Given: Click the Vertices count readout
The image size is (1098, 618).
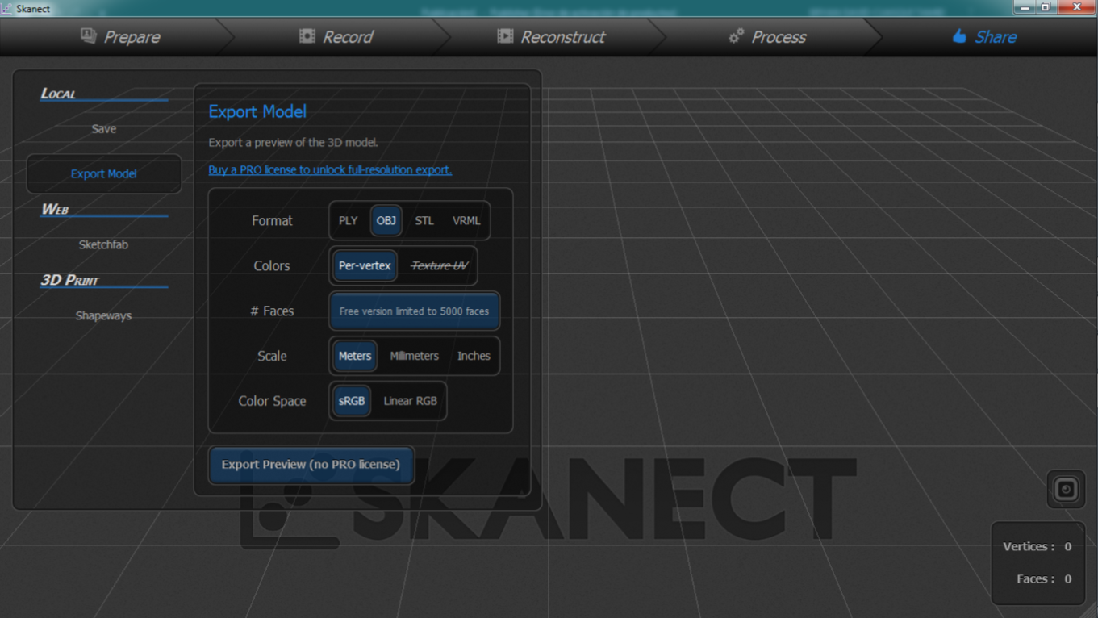Looking at the screenshot, I should [1037, 547].
